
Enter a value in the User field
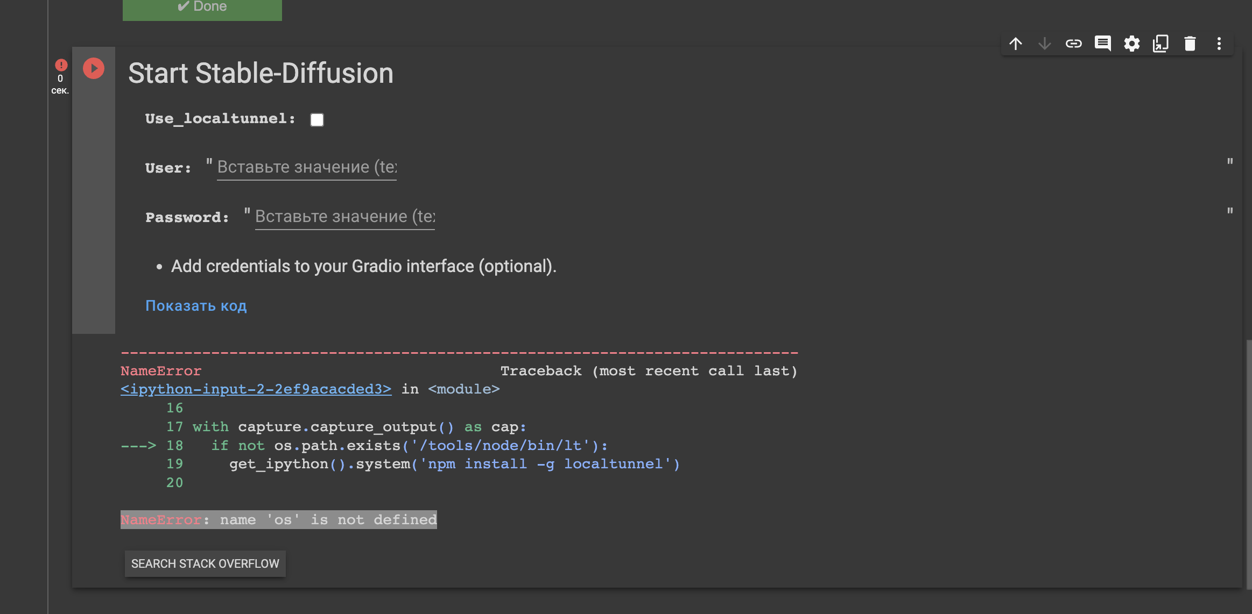pyautogui.click(x=306, y=167)
